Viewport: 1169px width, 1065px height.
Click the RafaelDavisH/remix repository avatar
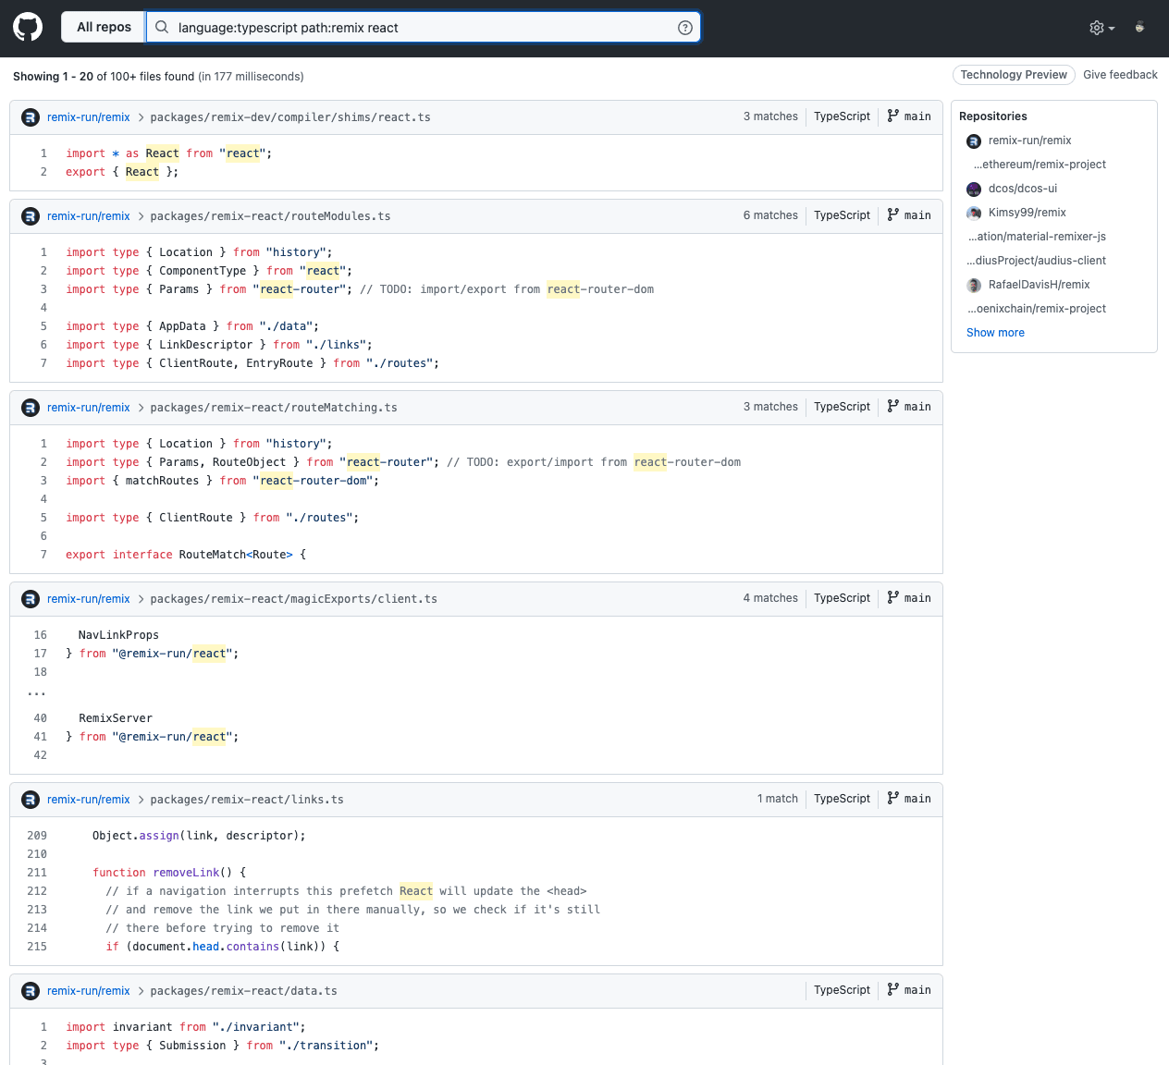point(974,285)
